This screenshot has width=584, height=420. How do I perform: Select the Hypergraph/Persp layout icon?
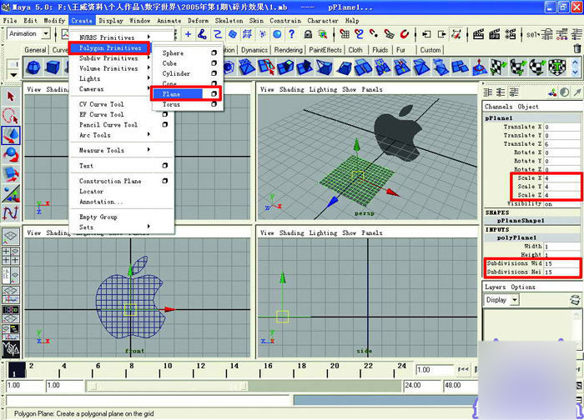tap(11, 314)
